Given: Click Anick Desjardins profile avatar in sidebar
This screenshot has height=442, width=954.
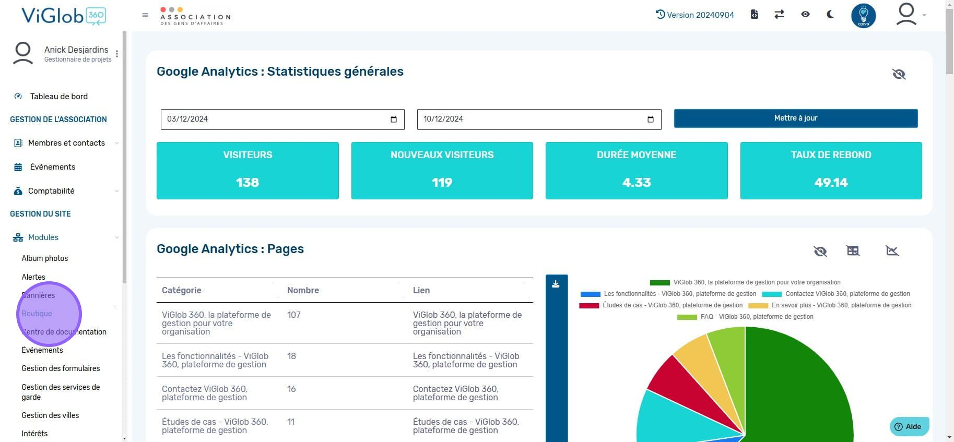Looking at the screenshot, I should [23, 54].
